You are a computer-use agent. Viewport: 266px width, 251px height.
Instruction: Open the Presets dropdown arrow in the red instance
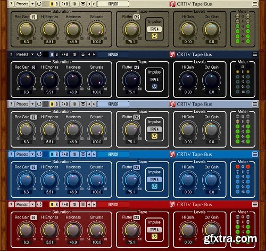32,205
